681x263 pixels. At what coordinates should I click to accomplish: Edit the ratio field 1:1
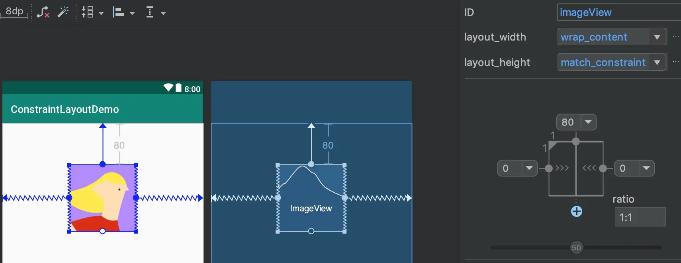[x=640, y=217]
